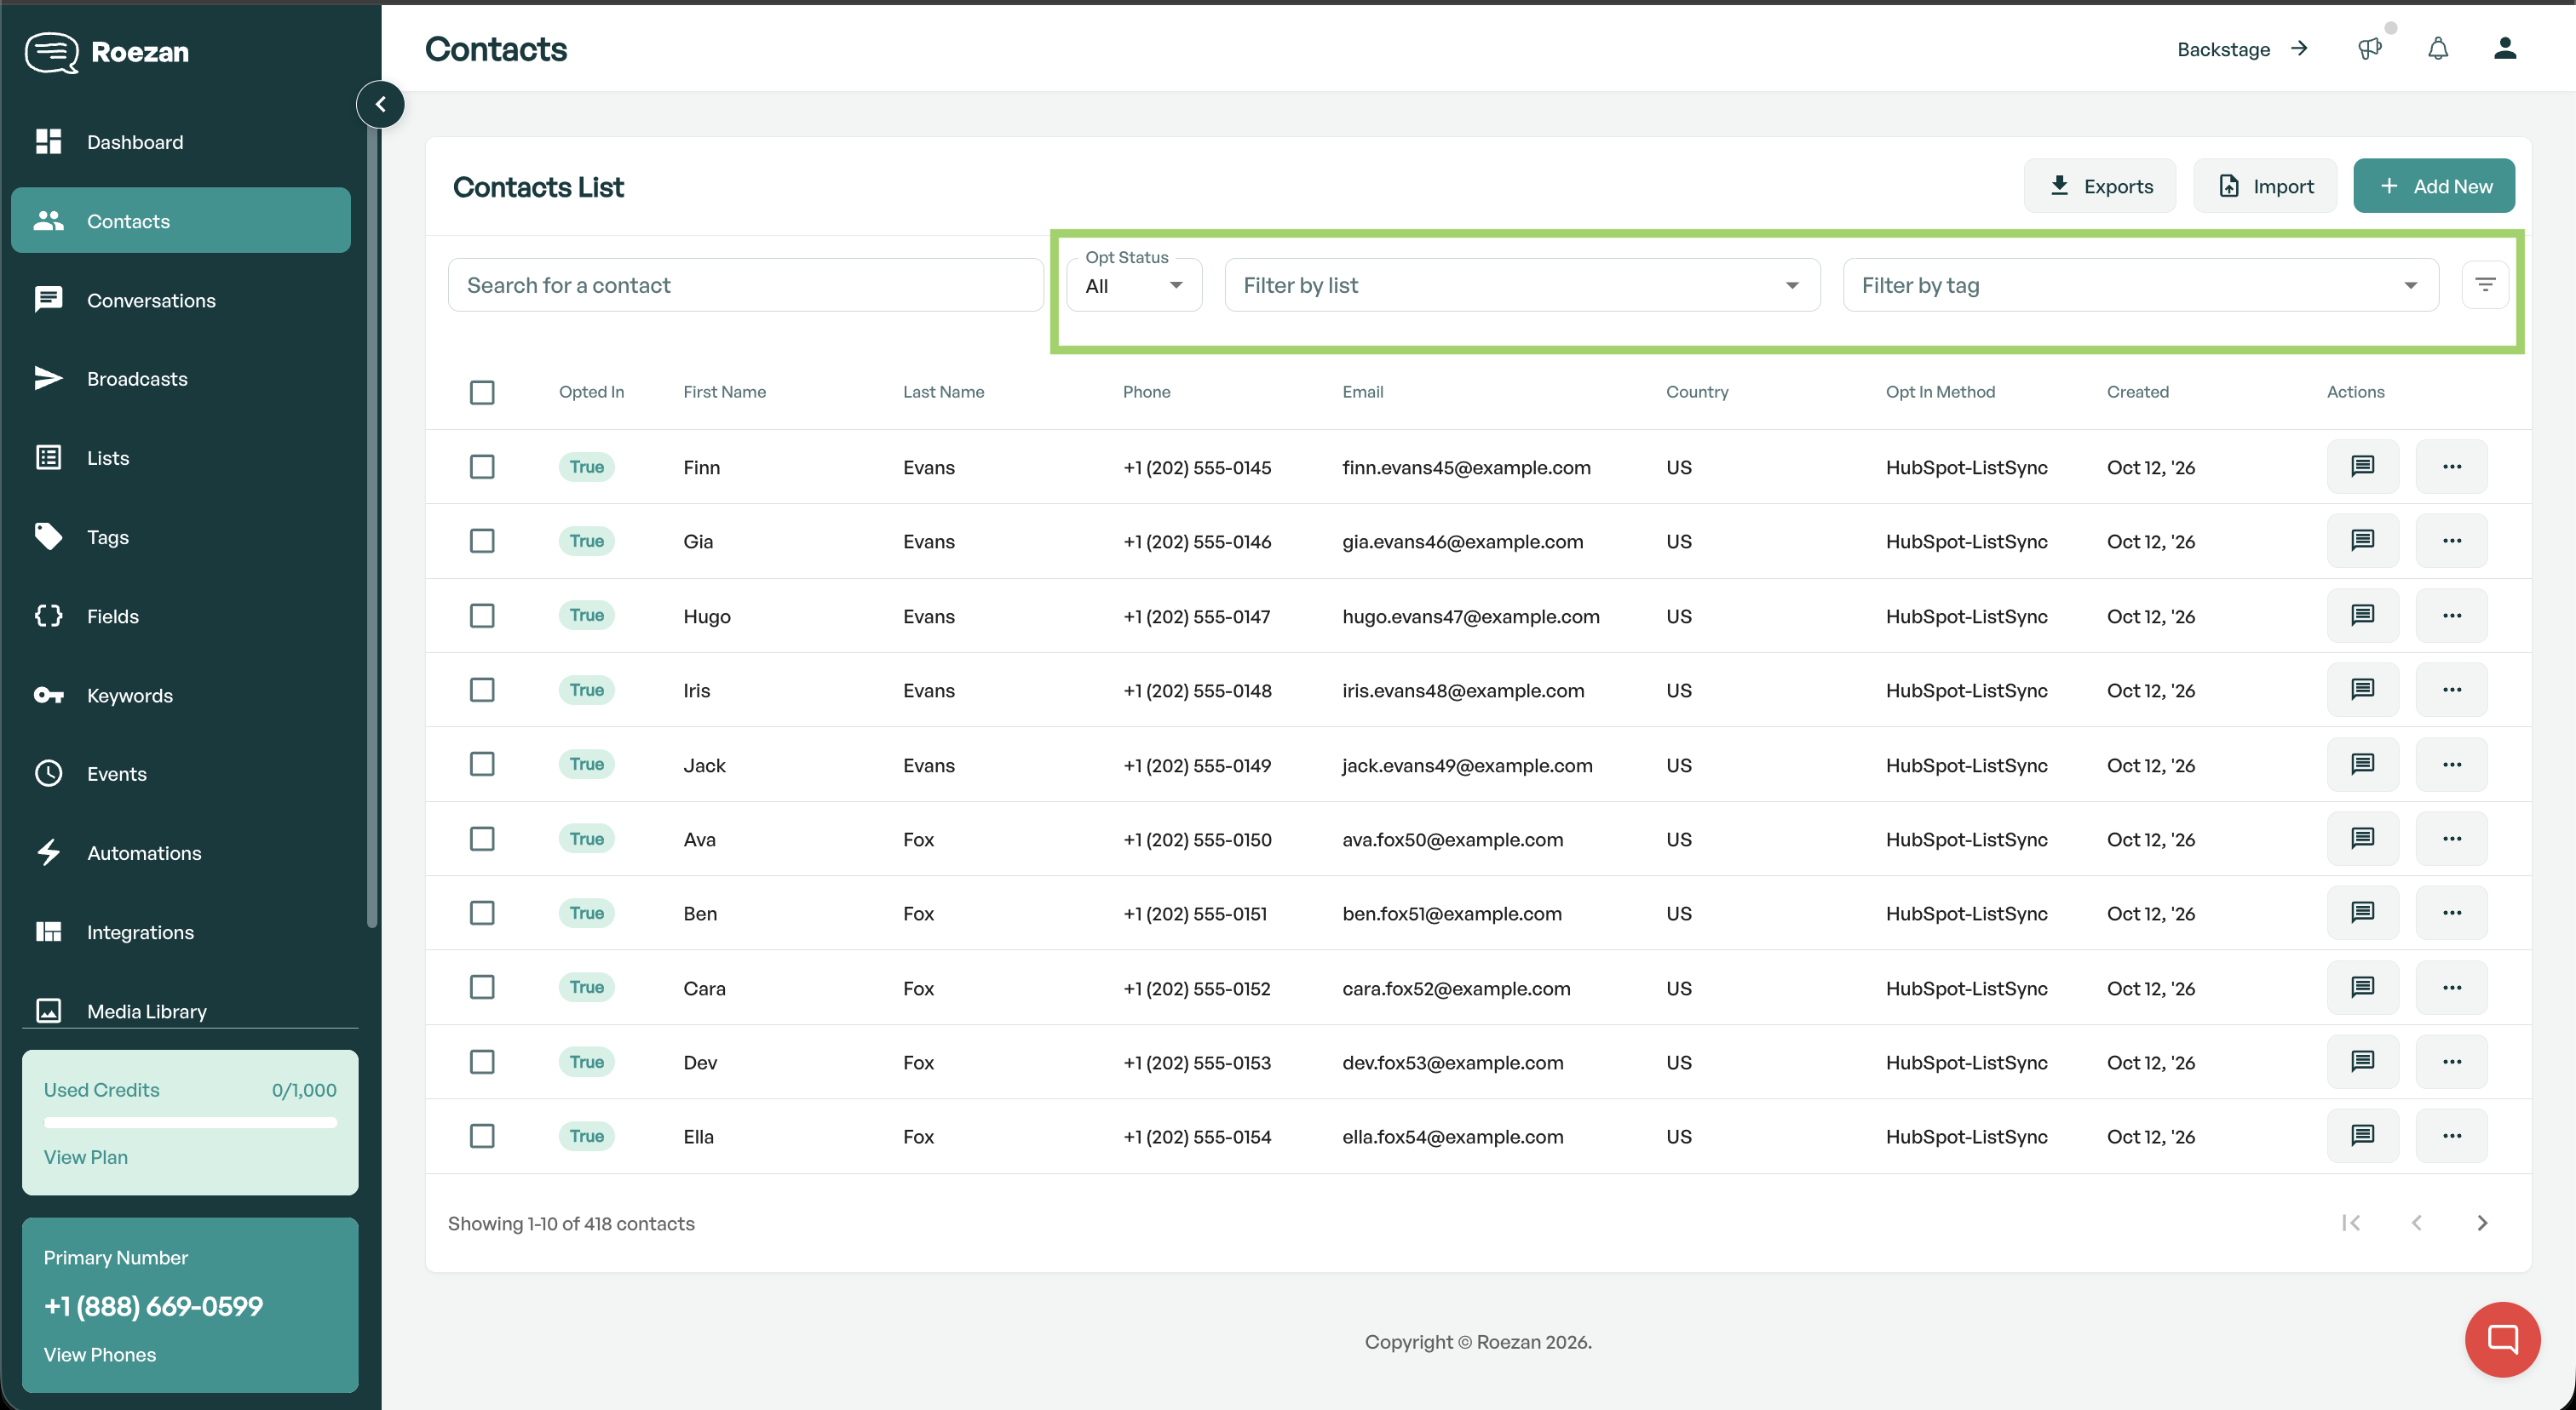This screenshot has width=2576, height=1410.
Task: Open the Opt Status dropdown
Action: click(1134, 284)
